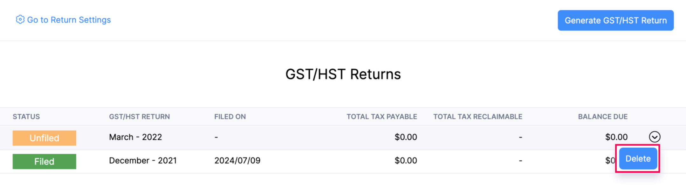Screen dimensions: 686x186
Task: Select the Unfiled status badge
Action: click(x=44, y=138)
